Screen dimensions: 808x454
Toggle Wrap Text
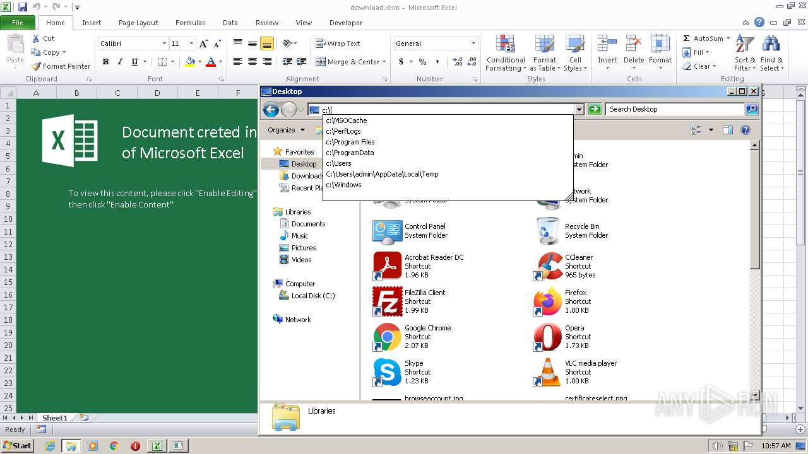338,44
